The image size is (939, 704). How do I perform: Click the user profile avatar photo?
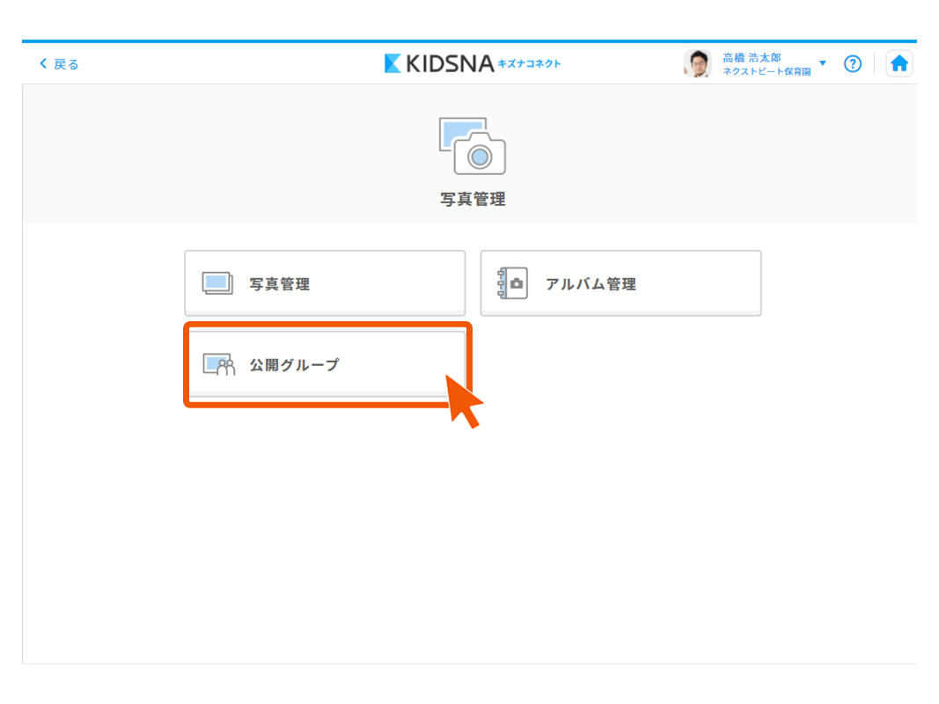(697, 63)
